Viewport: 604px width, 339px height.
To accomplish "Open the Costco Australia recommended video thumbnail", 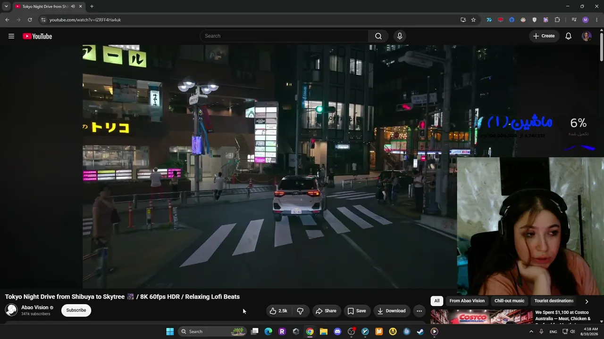I will point(481,317).
